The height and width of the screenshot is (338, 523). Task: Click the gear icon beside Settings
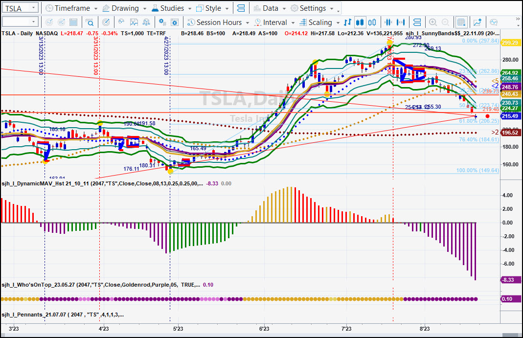294,8
